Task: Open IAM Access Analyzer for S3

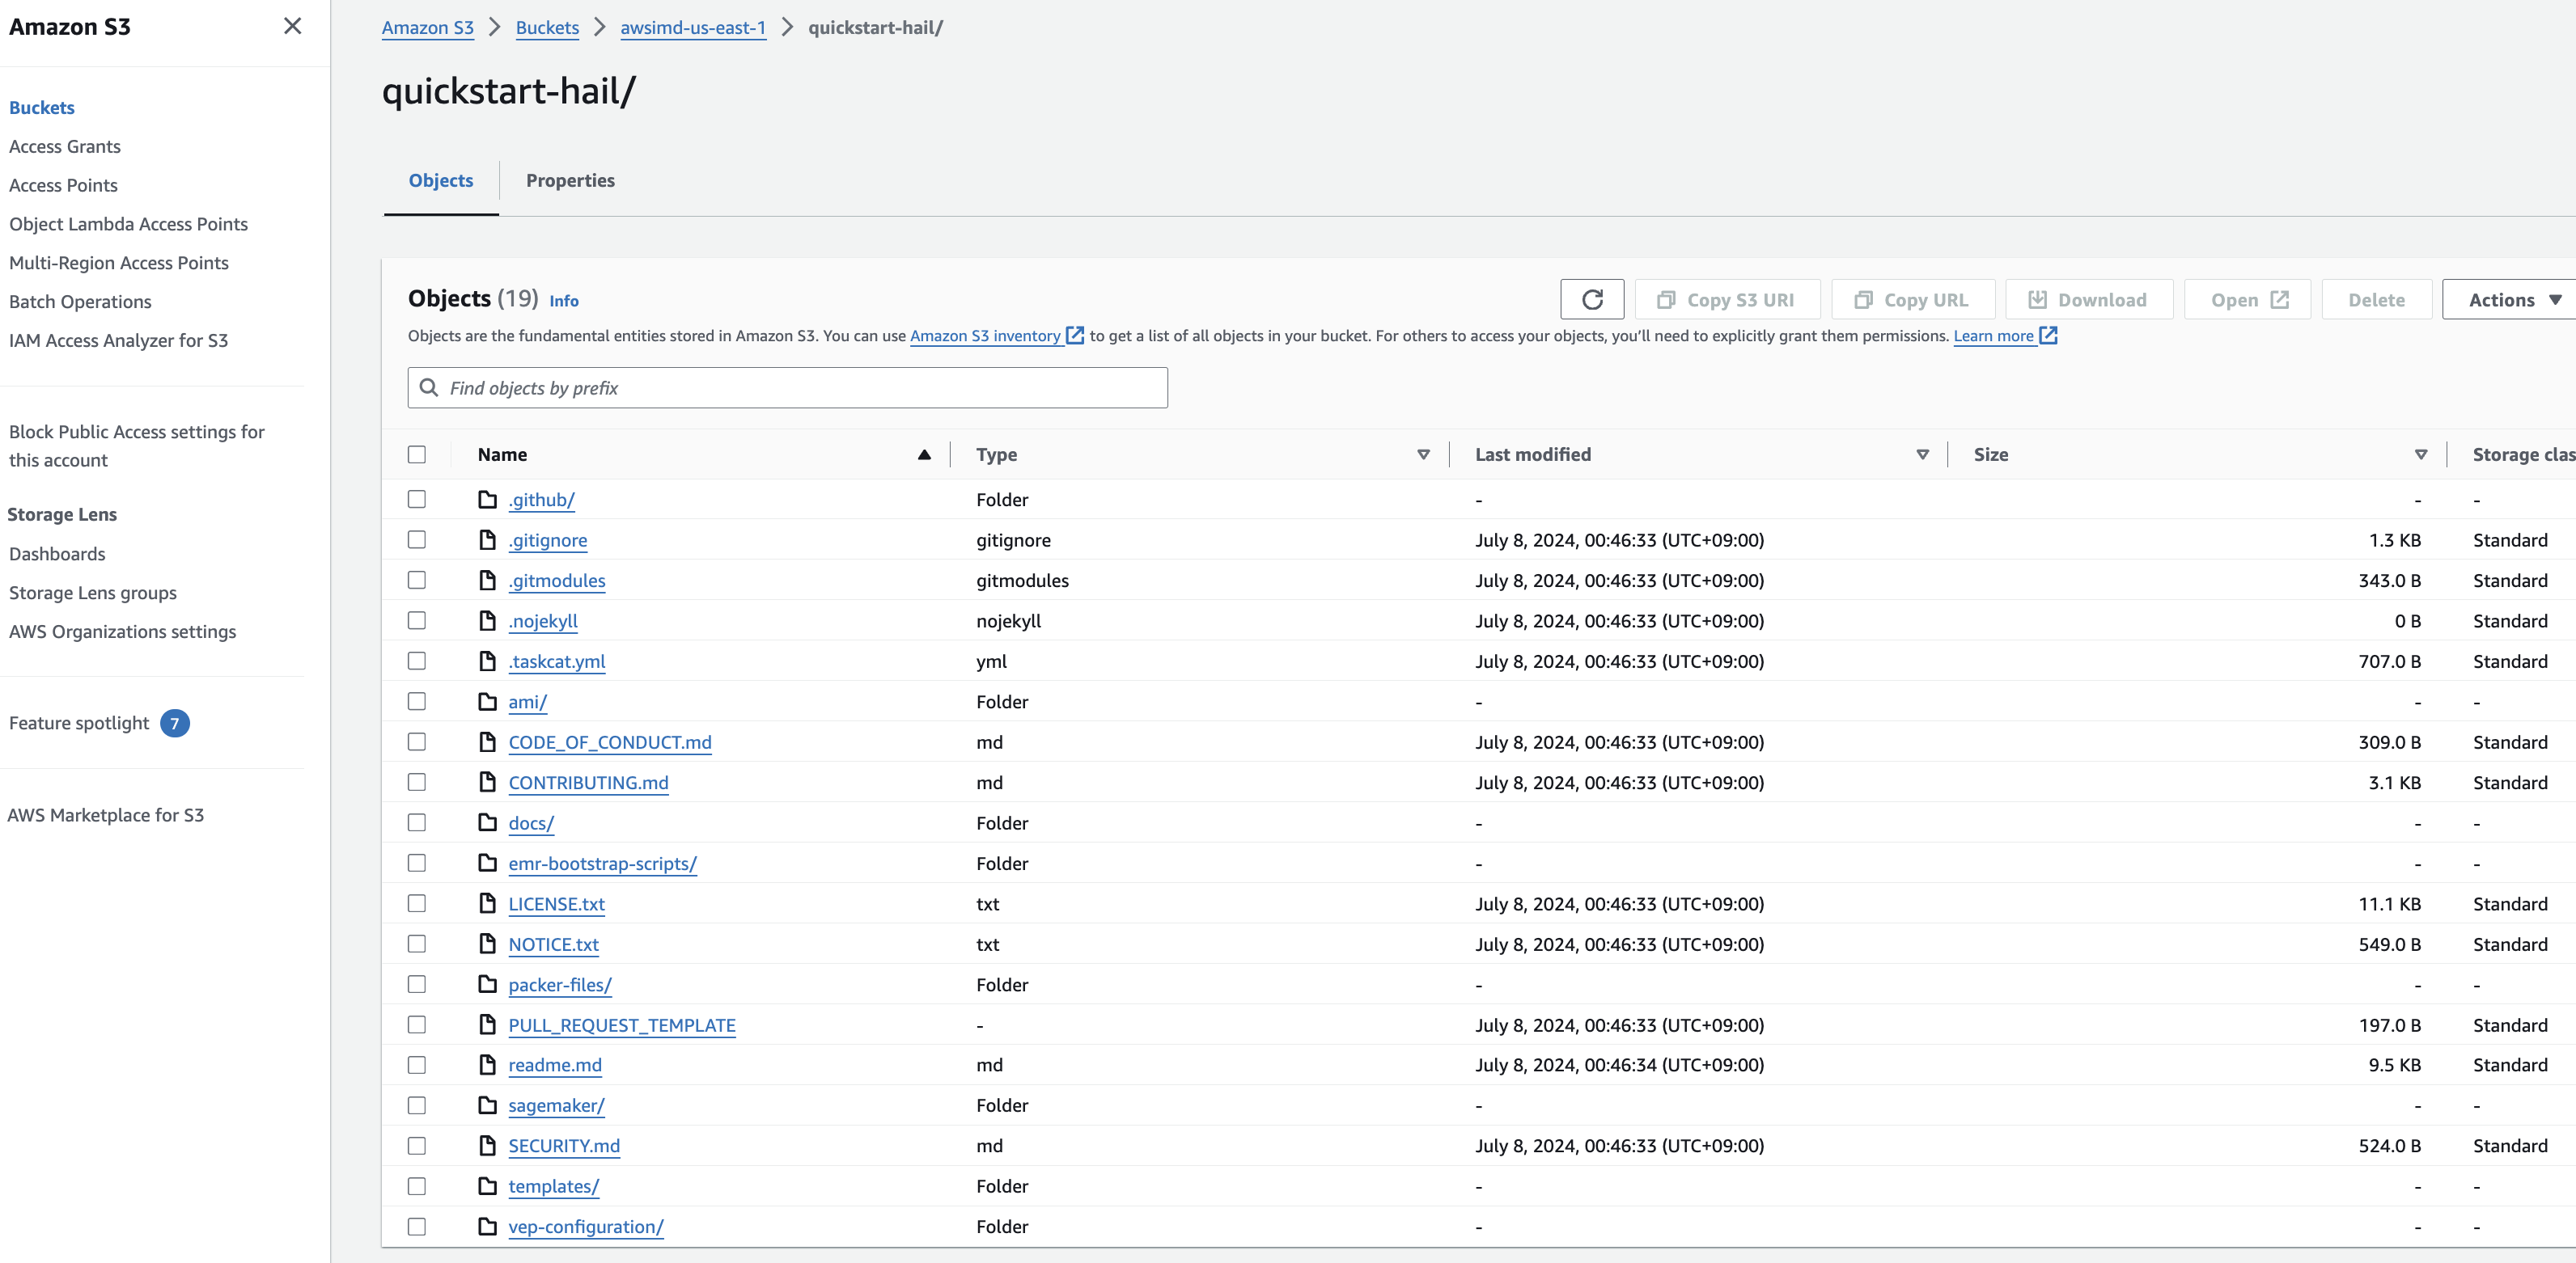Action: (x=118, y=340)
